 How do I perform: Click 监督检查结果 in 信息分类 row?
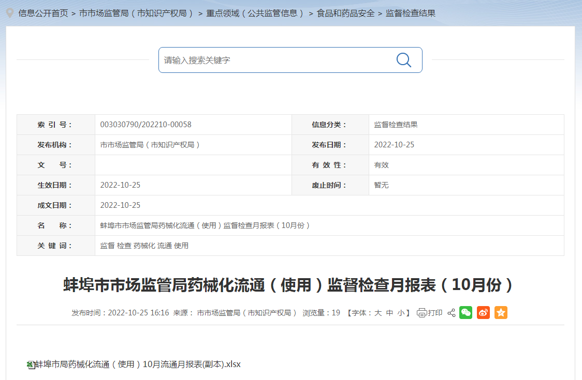(x=396, y=125)
